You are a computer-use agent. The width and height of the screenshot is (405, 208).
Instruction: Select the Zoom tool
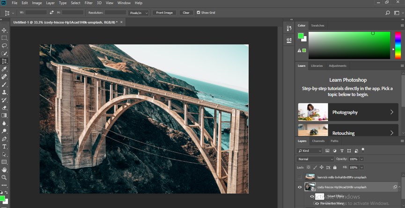click(x=4, y=178)
